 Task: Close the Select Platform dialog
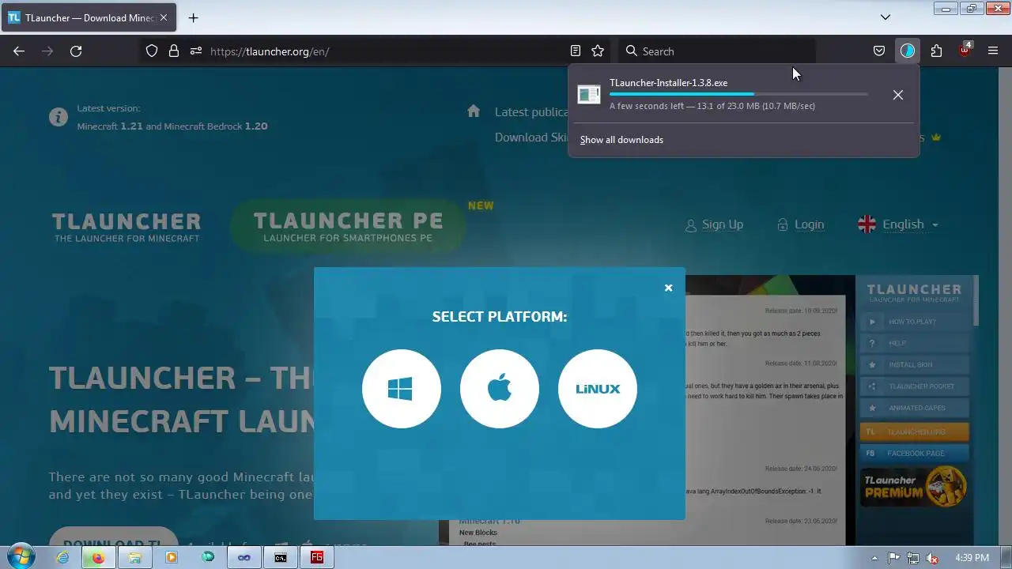click(668, 288)
